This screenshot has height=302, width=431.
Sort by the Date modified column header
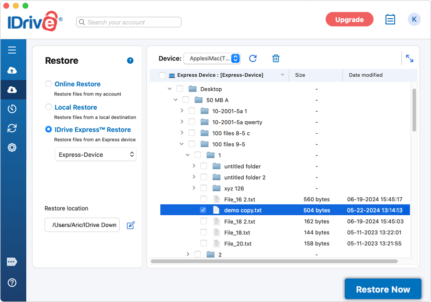[x=380, y=75]
